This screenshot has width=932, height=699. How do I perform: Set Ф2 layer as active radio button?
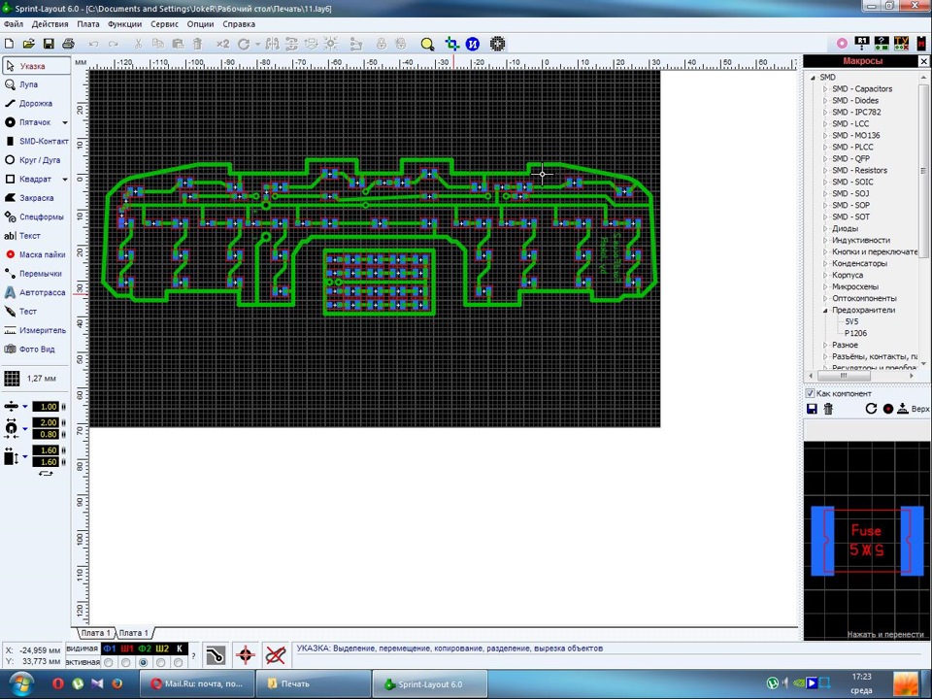click(x=144, y=662)
